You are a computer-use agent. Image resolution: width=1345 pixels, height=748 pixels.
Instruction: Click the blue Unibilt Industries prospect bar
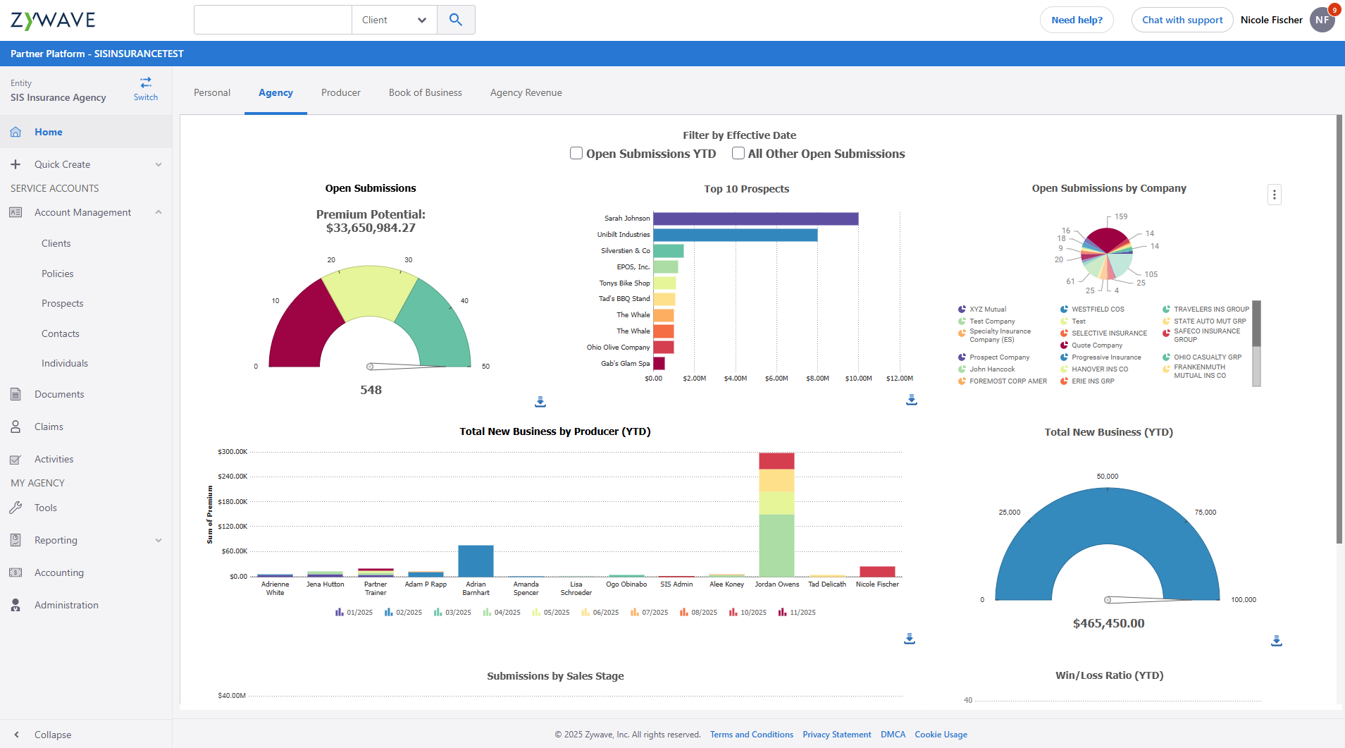[736, 235]
